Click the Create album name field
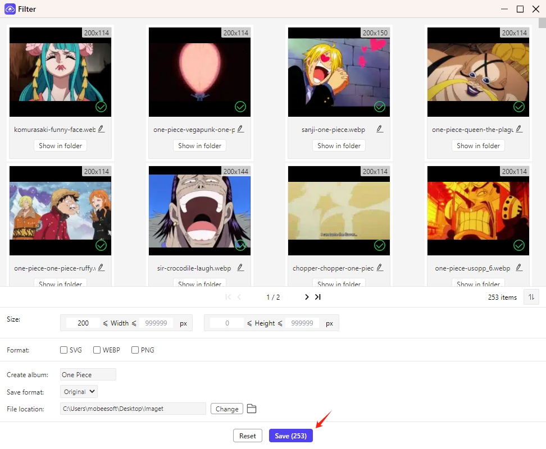Screen dimensions: 546x449 (88, 374)
